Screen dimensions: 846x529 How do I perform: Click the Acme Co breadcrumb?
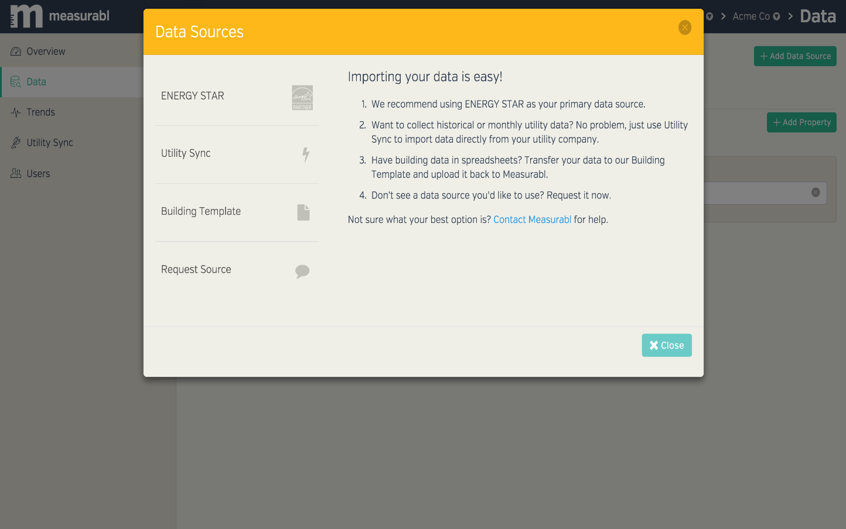pyautogui.click(x=751, y=16)
